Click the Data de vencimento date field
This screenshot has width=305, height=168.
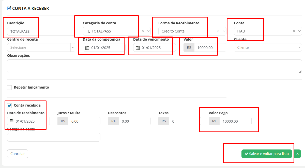155,47
